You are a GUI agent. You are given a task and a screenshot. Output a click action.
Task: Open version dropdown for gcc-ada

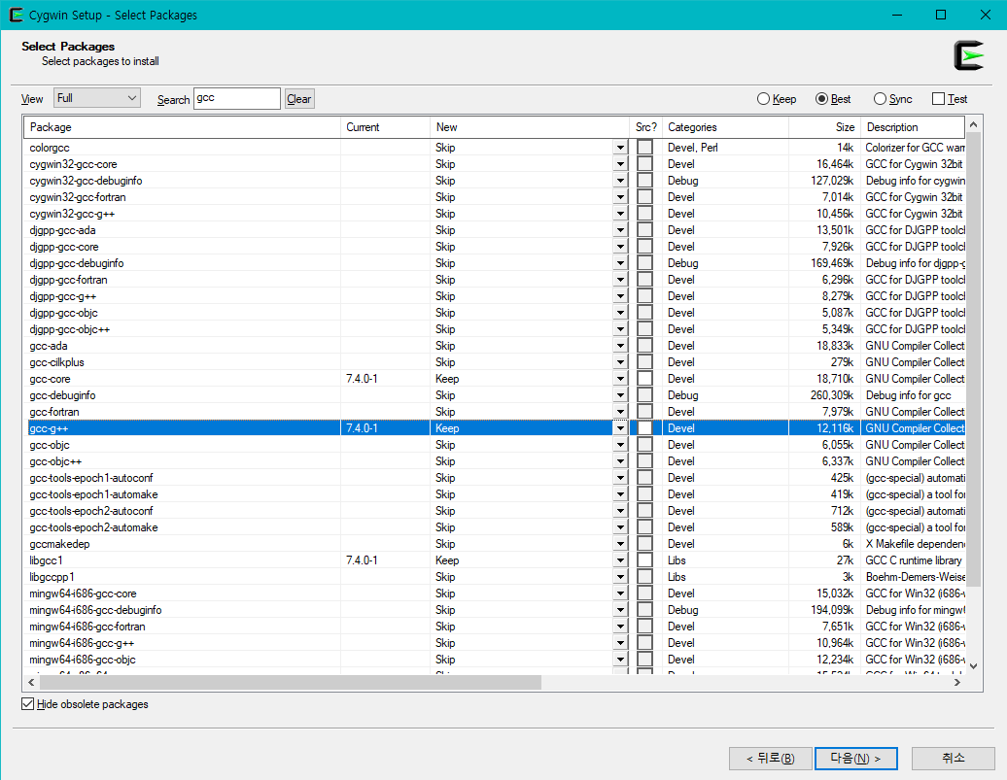620,346
